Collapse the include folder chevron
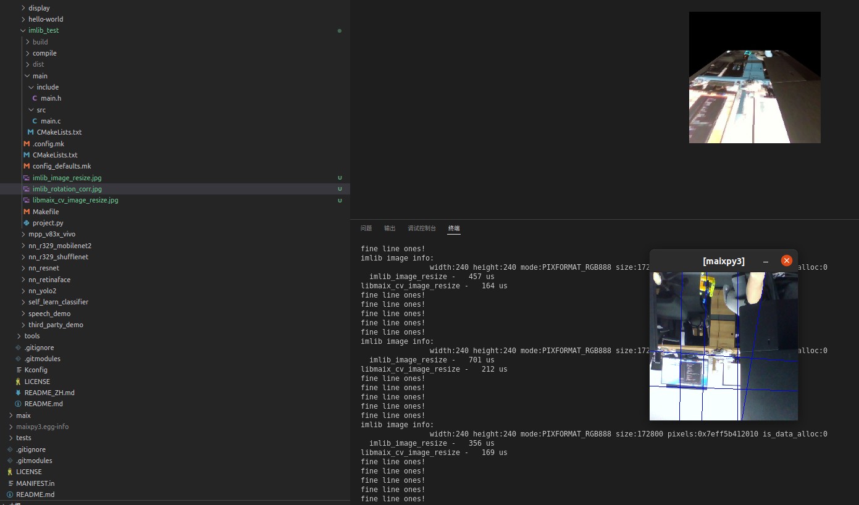Image resolution: width=859 pixels, height=505 pixels. click(31, 87)
